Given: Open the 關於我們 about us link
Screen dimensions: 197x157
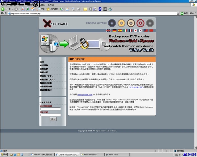Looking at the screenshot, I should point(44,69).
